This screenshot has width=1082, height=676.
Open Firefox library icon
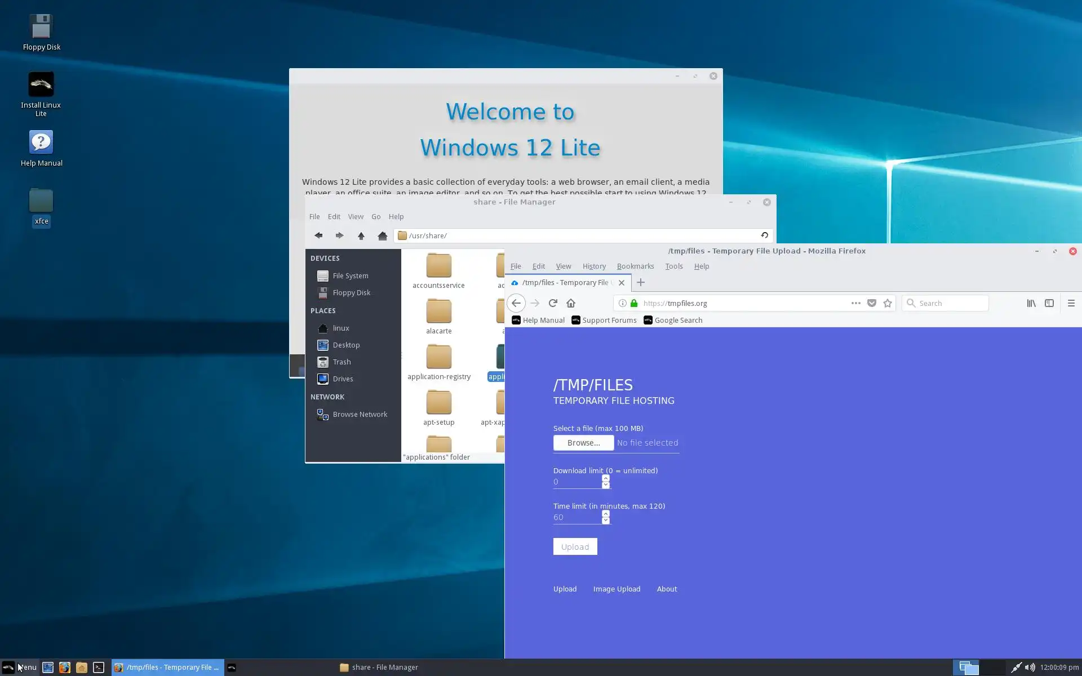(x=1031, y=303)
